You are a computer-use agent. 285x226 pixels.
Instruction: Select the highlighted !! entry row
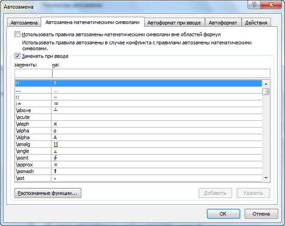click(138, 83)
